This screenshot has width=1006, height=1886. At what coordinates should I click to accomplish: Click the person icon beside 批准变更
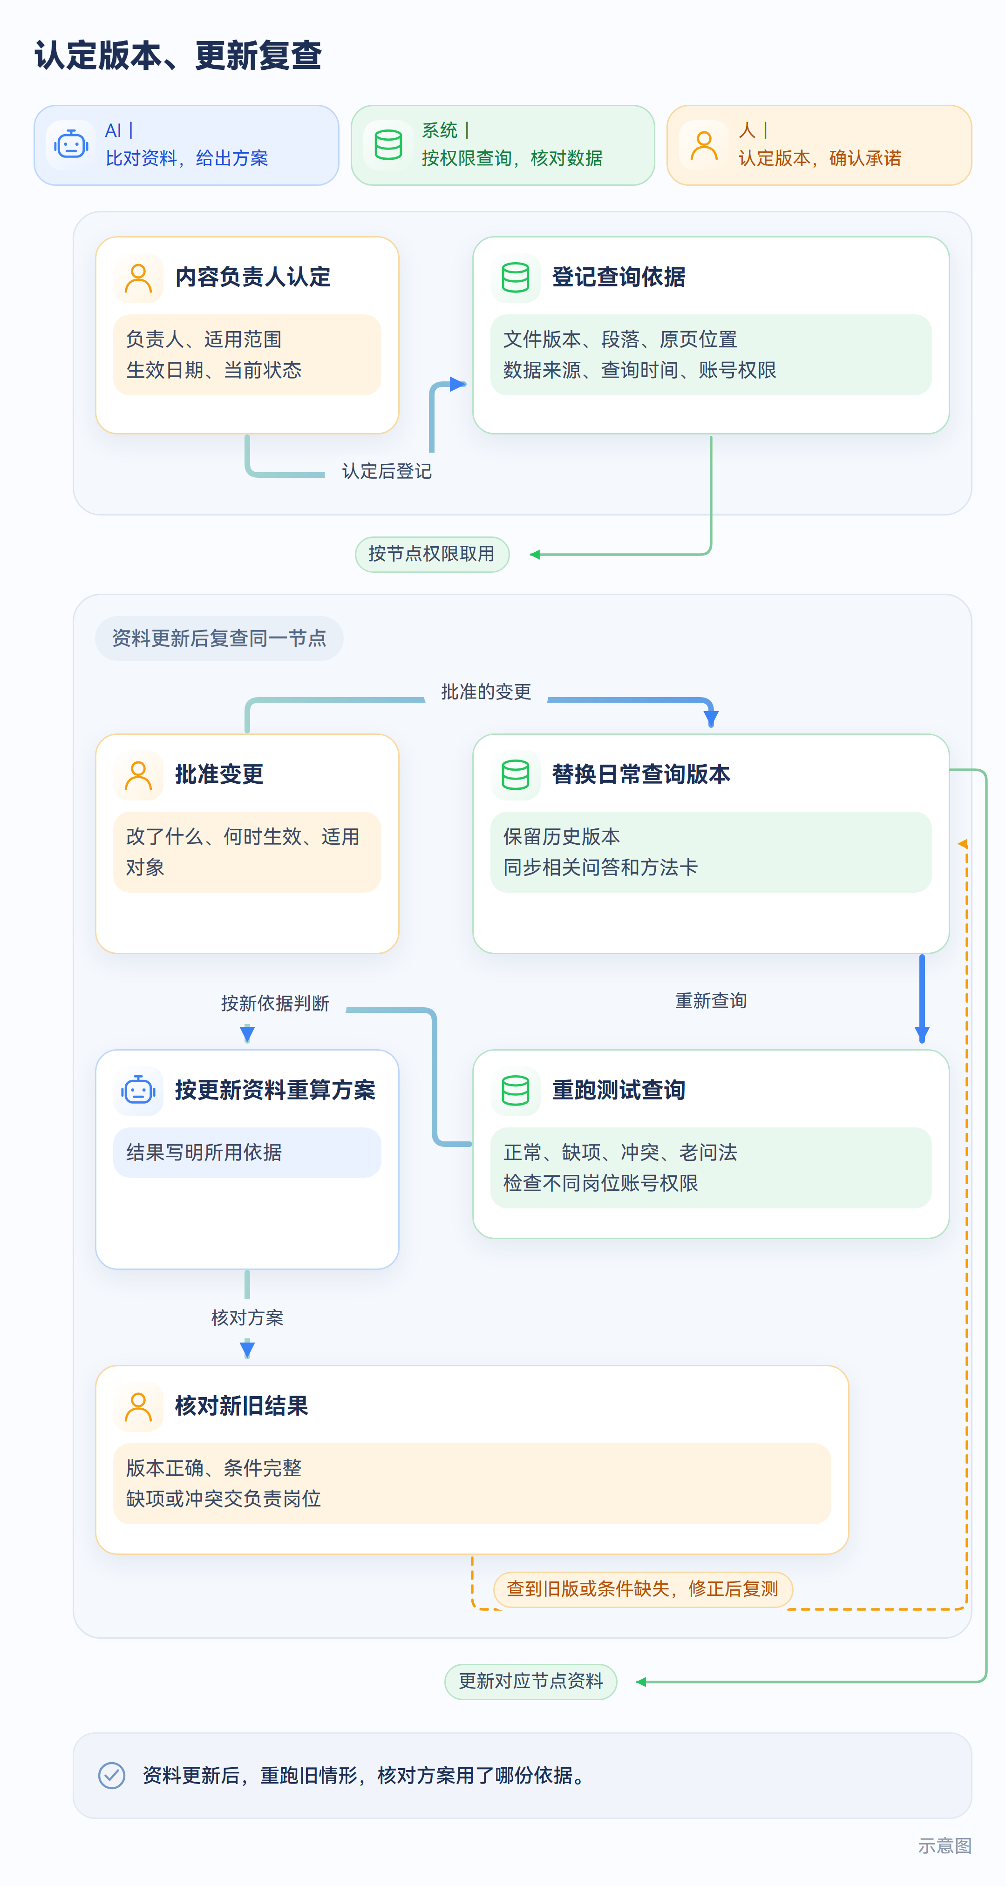[138, 774]
